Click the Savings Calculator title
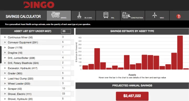Image resolution: width=189 pixels, height=101 pixels. [23, 16]
